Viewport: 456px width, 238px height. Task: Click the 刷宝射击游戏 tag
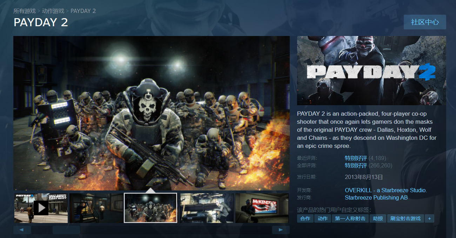405,218
